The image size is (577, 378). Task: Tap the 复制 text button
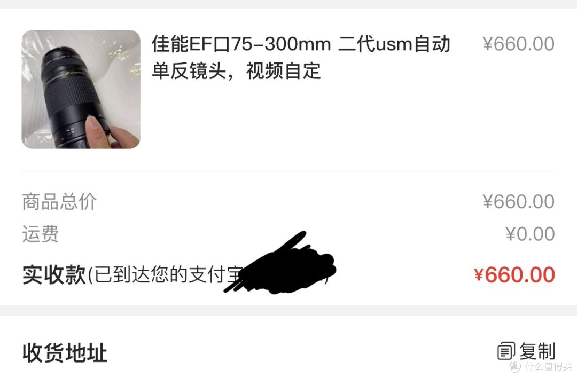(x=537, y=351)
